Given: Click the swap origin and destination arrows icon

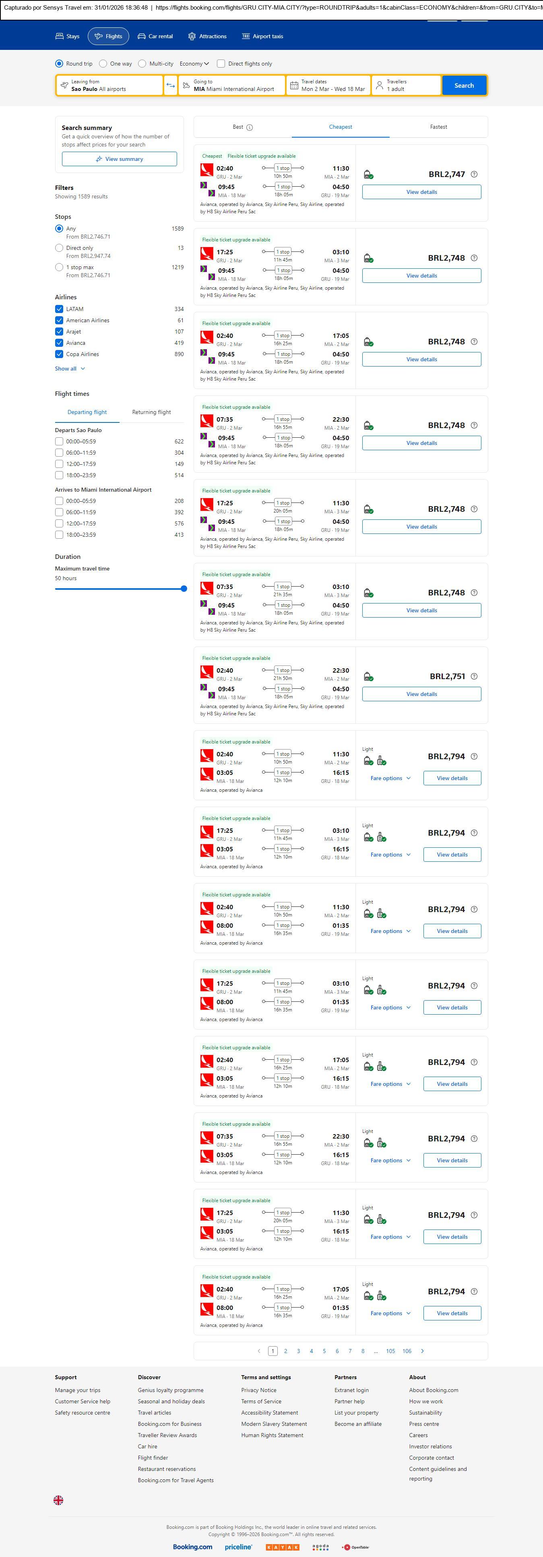Looking at the screenshot, I should pyautogui.click(x=171, y=86).
